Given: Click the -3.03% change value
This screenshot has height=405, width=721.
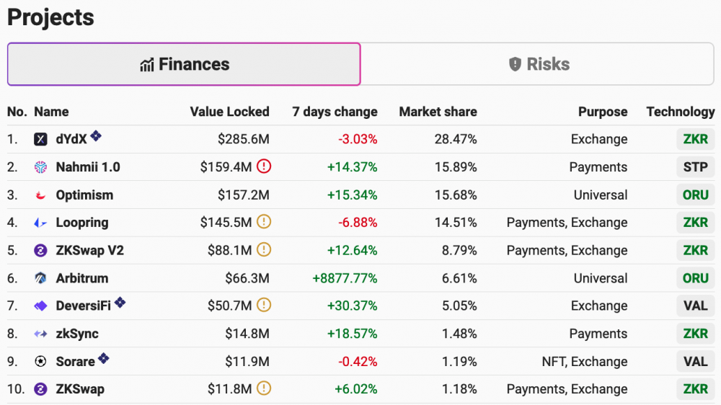Looking at the screenshot, I should [358, 139].
